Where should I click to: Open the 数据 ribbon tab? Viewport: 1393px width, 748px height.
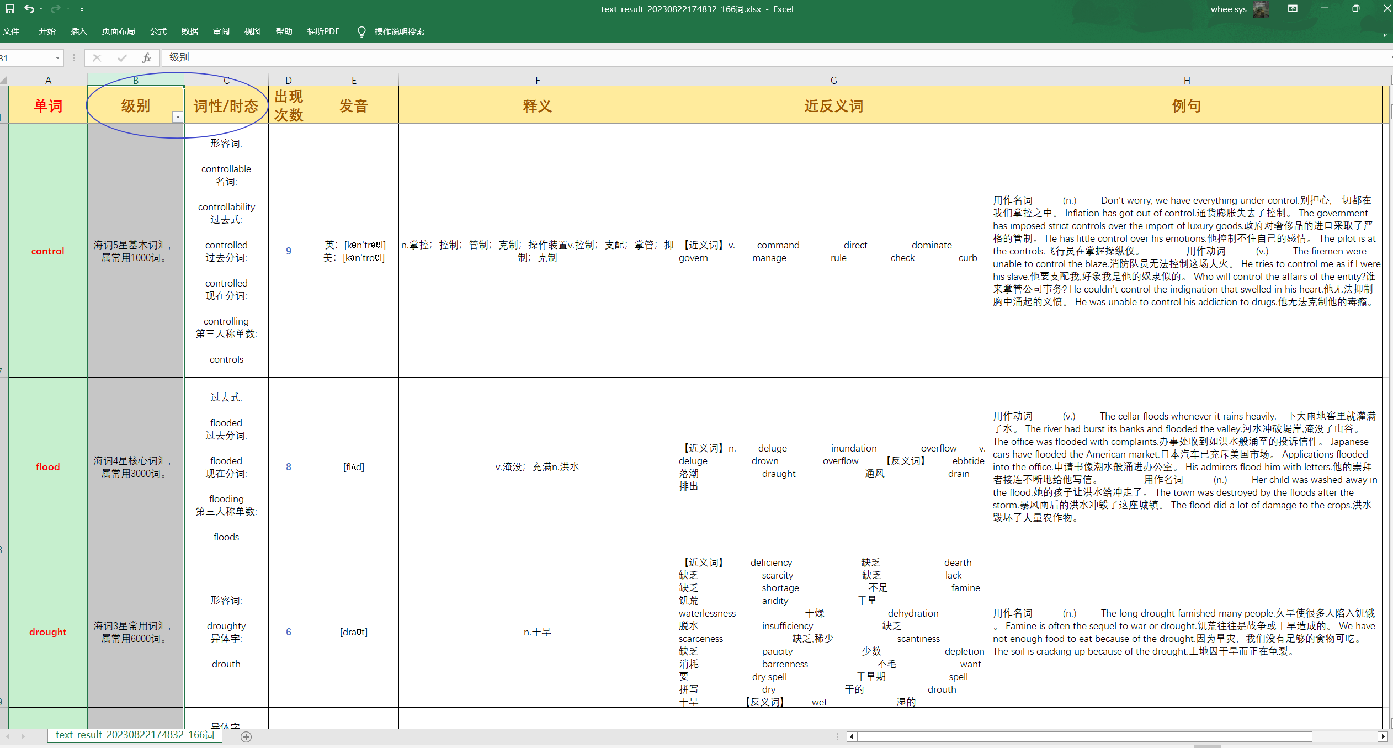[189, 31]
